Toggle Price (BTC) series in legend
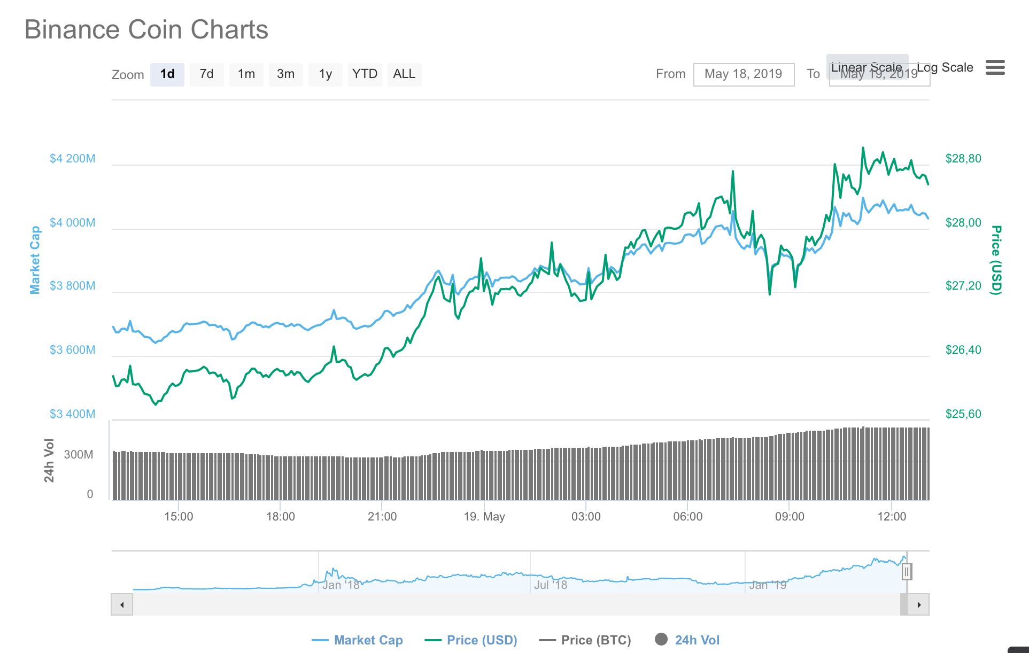 coord(585,640)
